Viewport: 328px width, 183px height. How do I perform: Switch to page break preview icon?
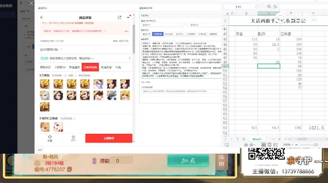coord(275,145)
